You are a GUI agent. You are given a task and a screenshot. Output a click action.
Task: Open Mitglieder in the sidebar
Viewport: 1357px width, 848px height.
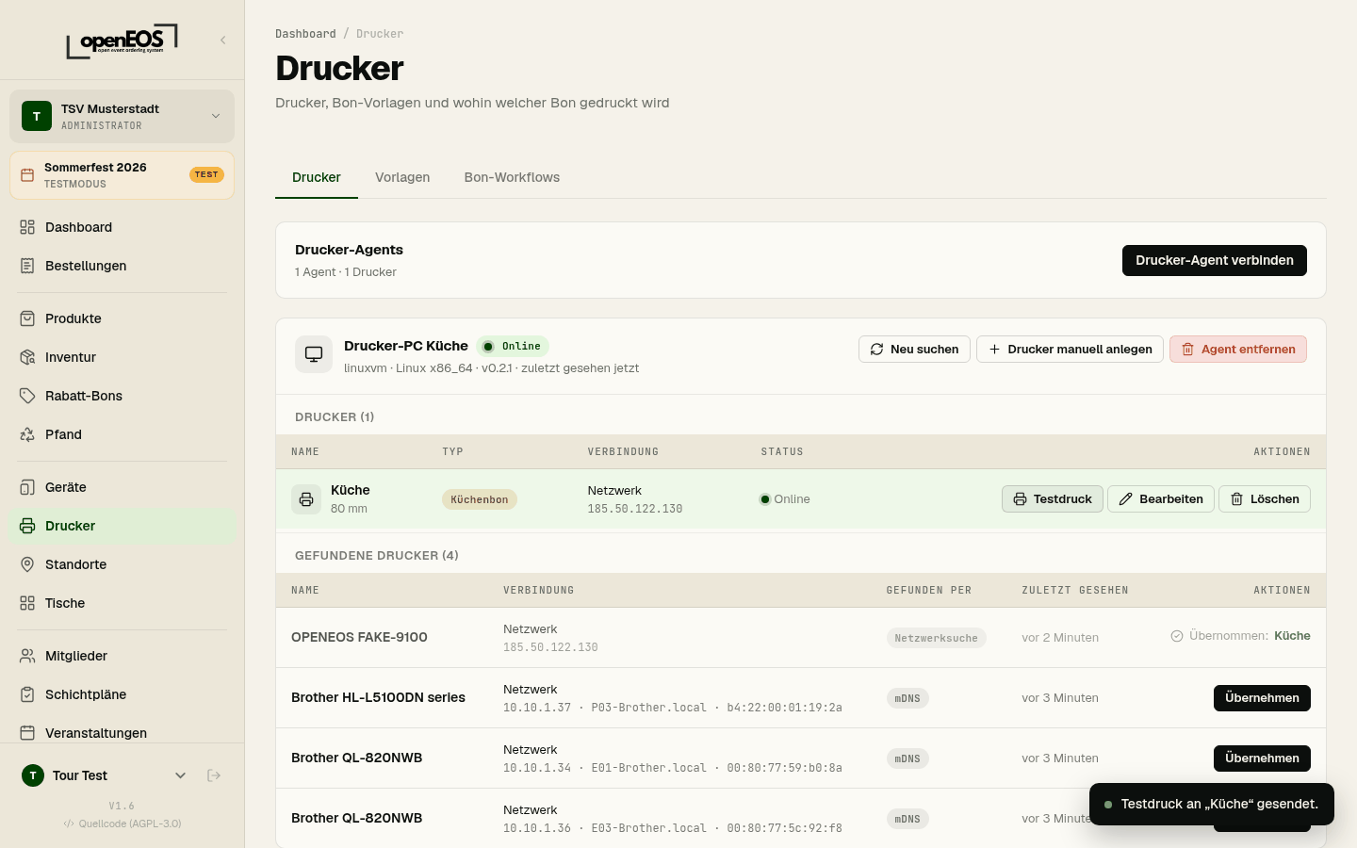pos(122,656)
